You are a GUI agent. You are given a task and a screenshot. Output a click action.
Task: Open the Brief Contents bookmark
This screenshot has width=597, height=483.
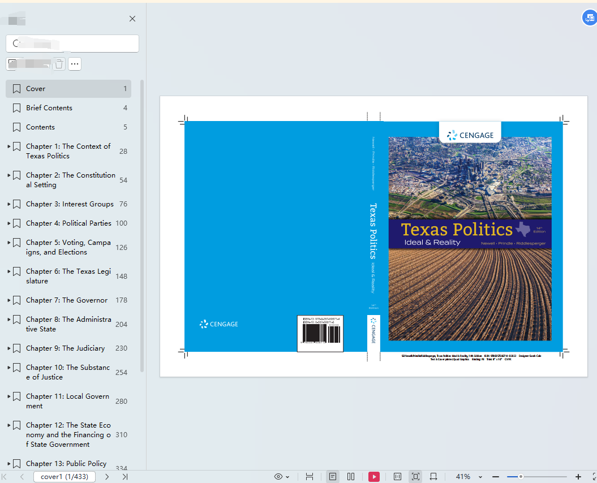(68, 108)
